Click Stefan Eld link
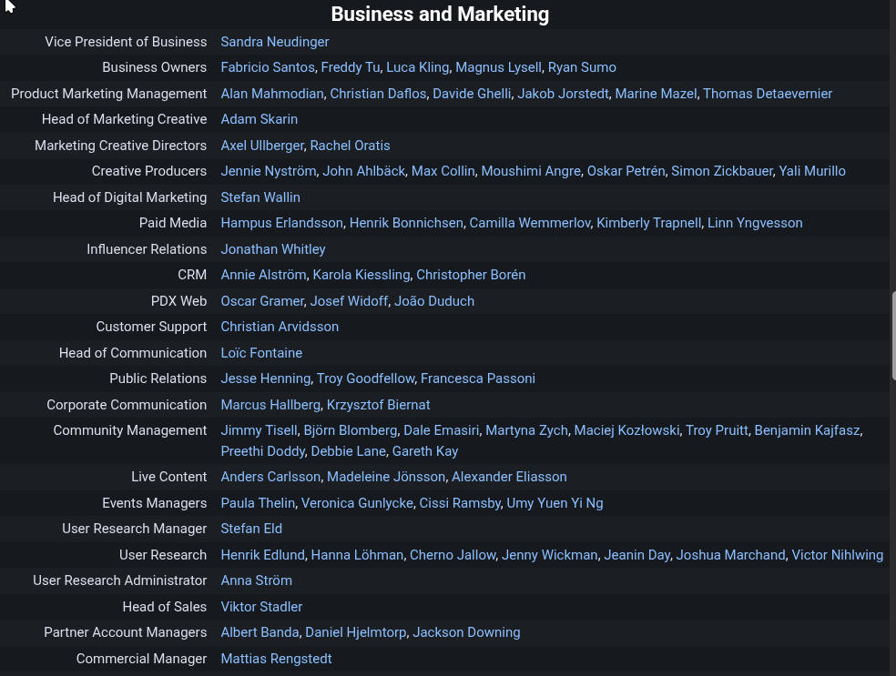The width and height of the screenshot is (896, 676). coord(251,530)
